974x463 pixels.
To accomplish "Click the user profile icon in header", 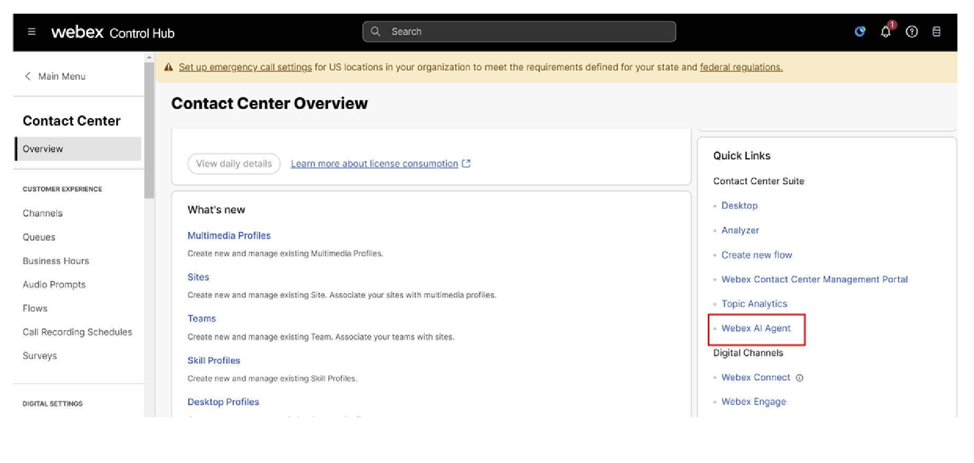I will (937, 32).
